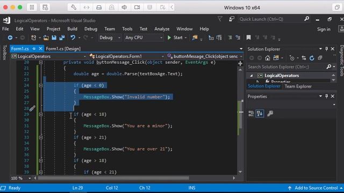Undo the last edit
The image size is (344, 193).
(73, 38)
